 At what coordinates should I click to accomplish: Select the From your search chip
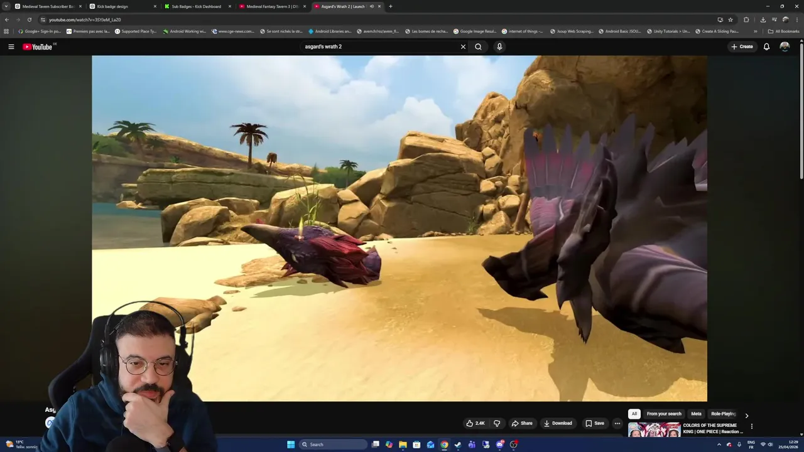664,414
